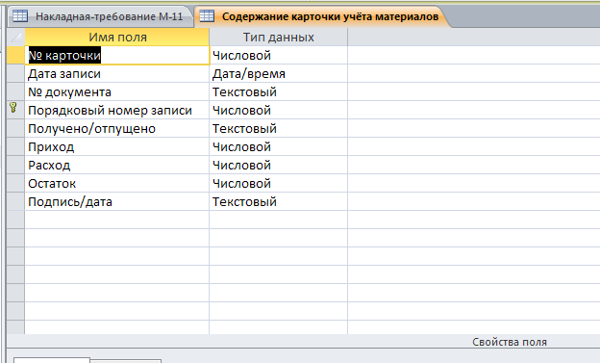The image size is (600, 363).
Task: Click the row selector for Дата записи
Action: click(x=15, y=73)
